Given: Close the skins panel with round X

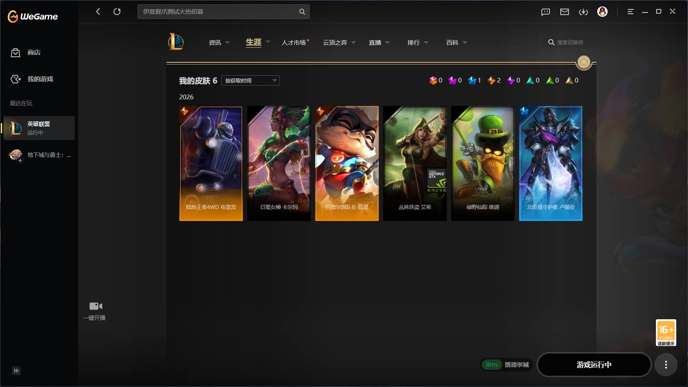Looking at the screenshot, I should coord(584,62).
